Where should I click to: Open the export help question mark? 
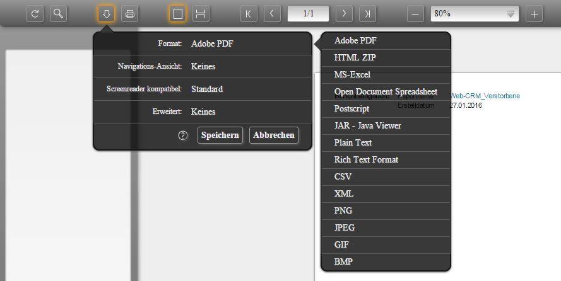(x=183, y=135)
